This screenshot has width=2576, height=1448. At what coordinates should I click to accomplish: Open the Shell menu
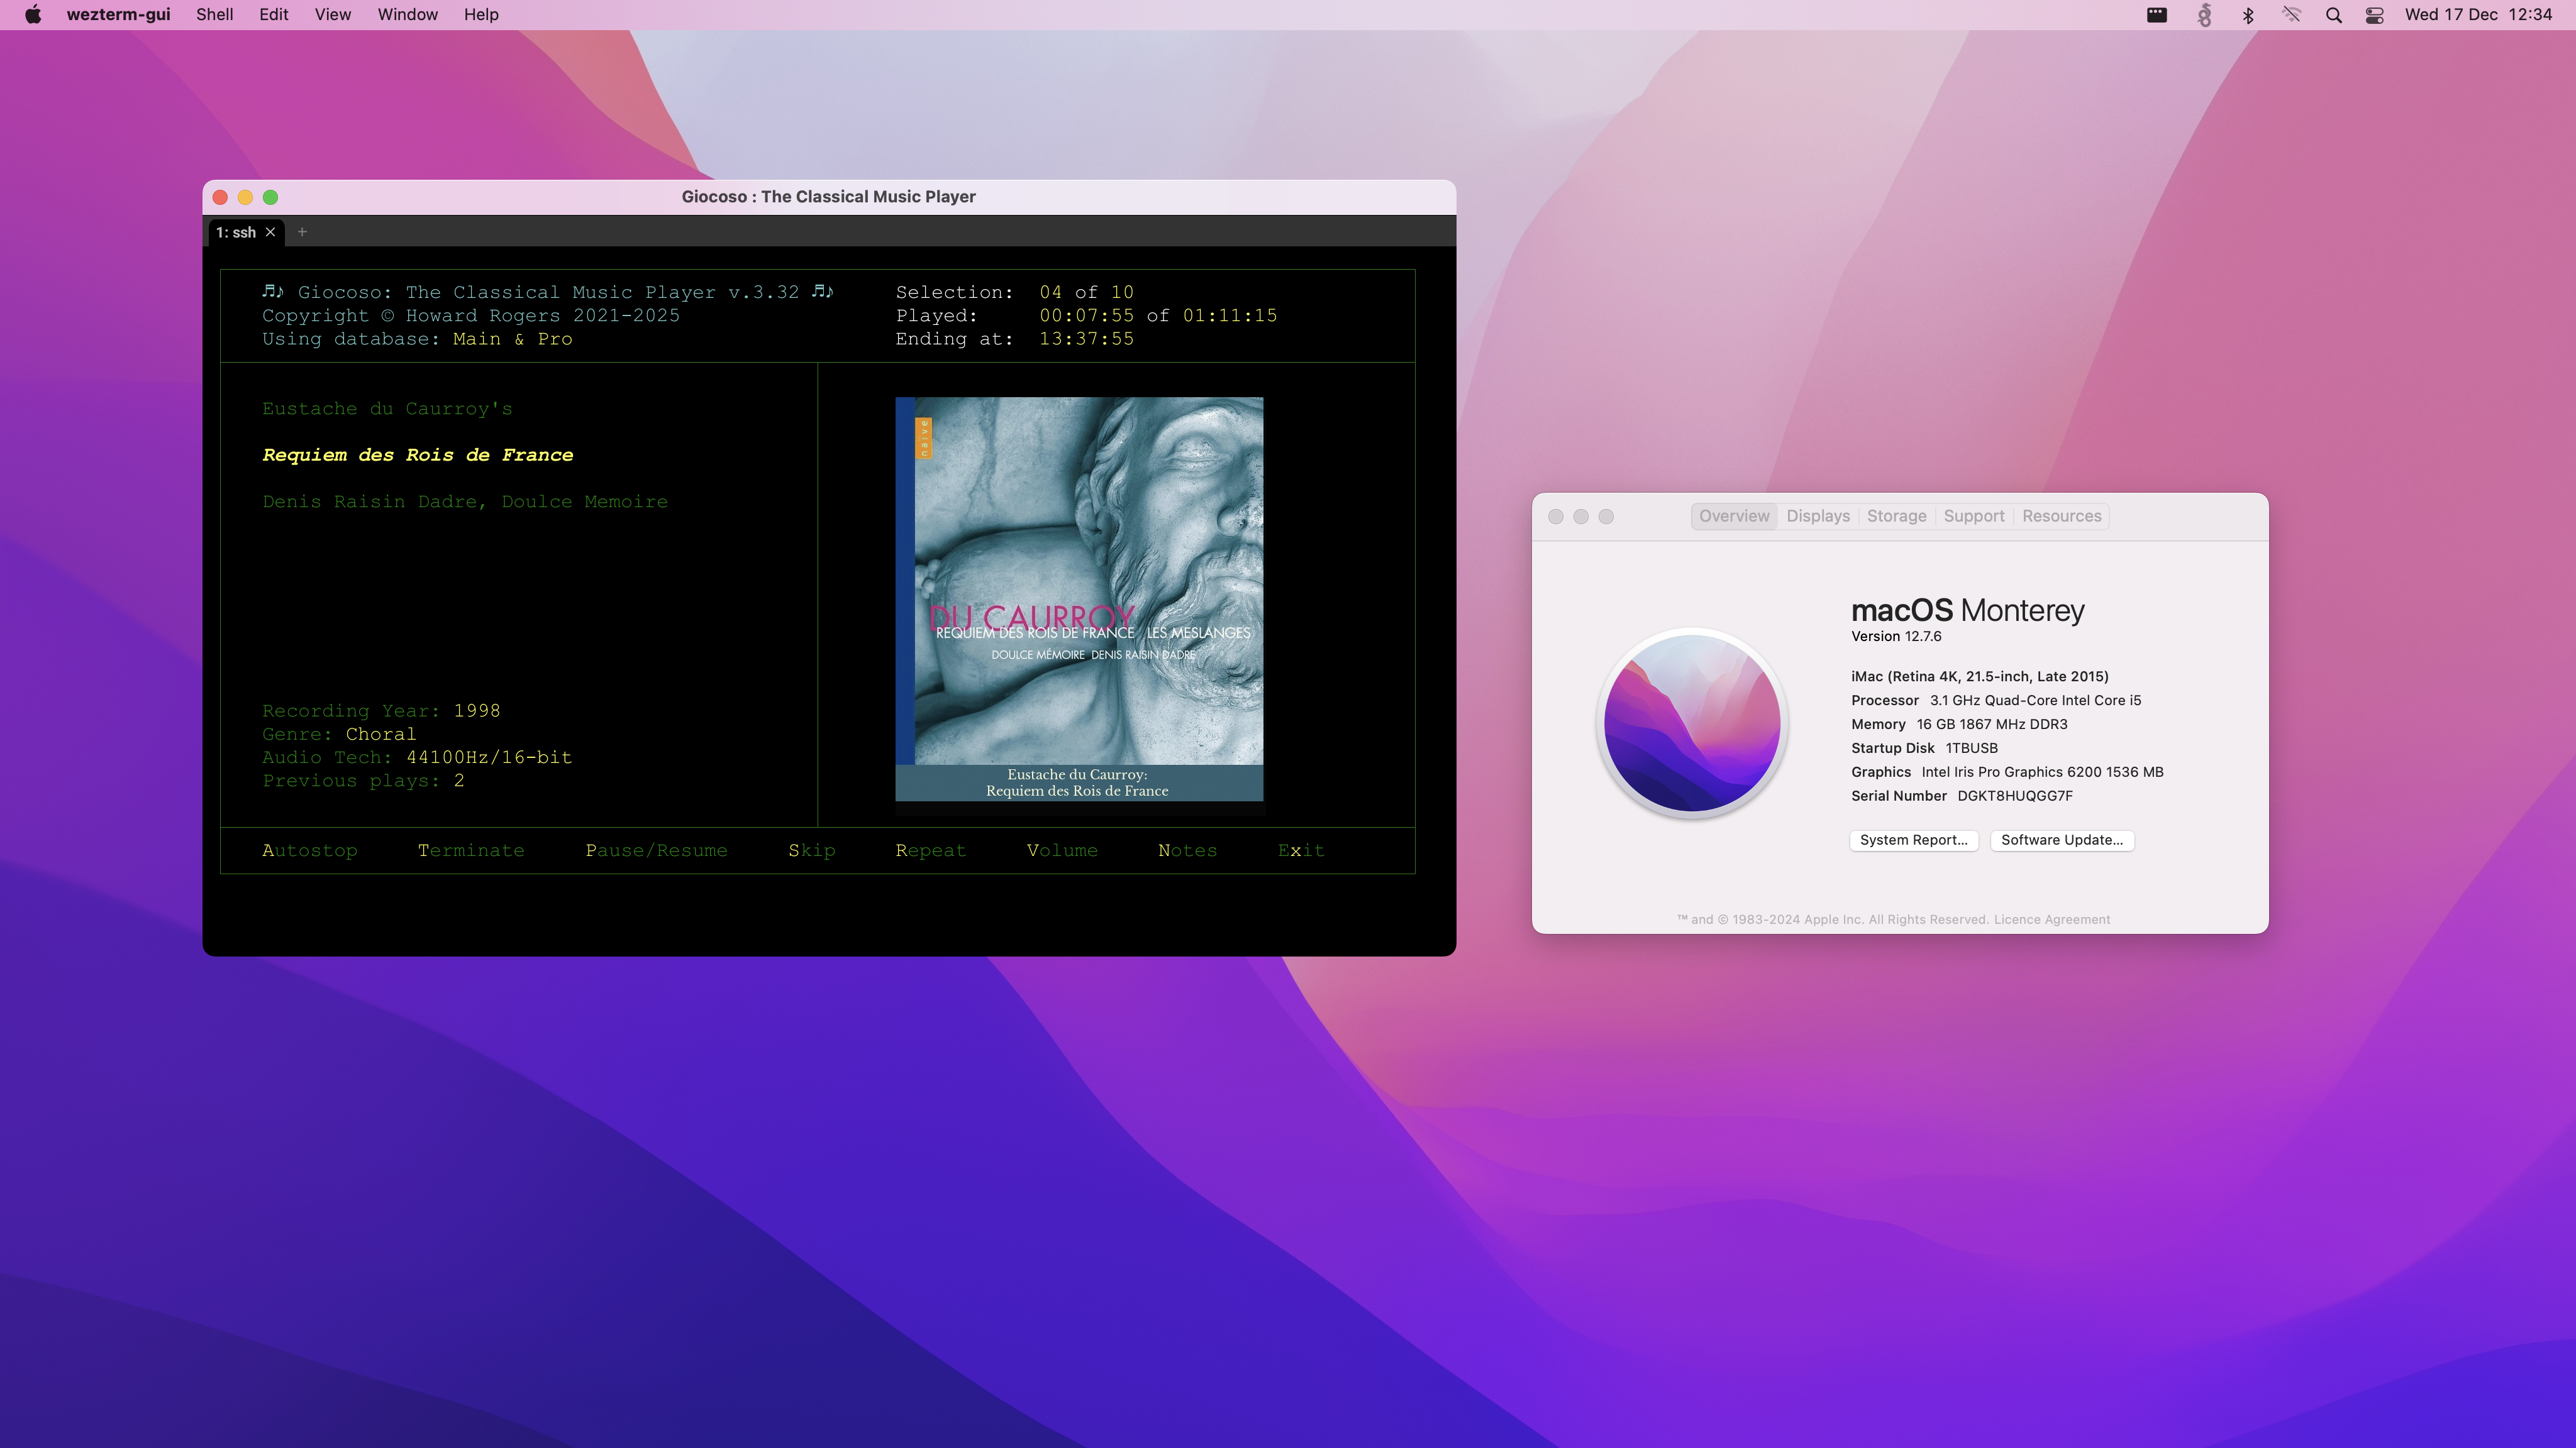tap(213, 14)
